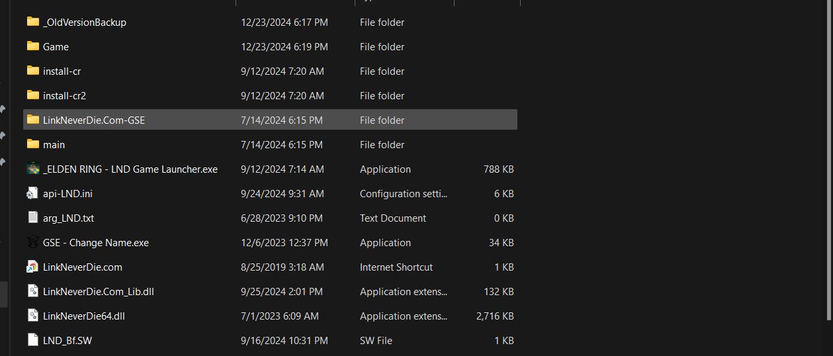Click the LinkNeverDie.com internet shortcut icon

pyautogui.click(x=33, y=267)
